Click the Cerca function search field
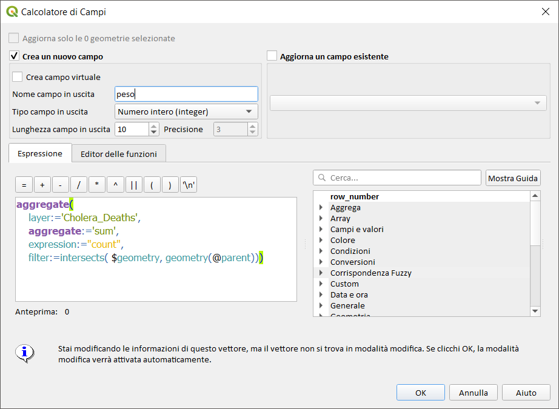The image size is (559, 409). pos(397,178)
